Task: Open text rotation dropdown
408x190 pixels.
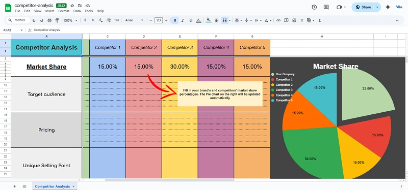Action: click(x=268, y=20)
